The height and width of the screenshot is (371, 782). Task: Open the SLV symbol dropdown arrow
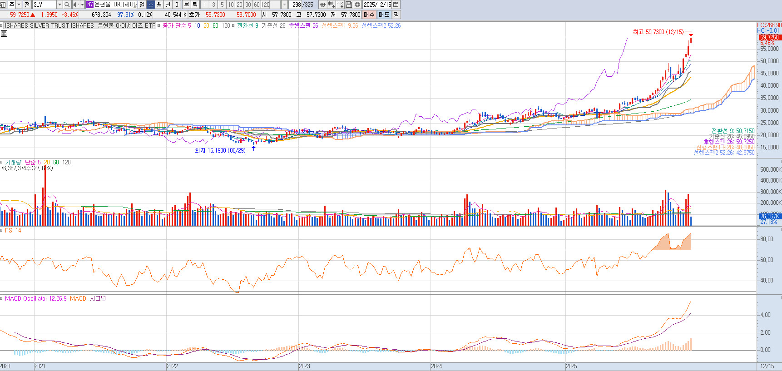coord(59,5)
